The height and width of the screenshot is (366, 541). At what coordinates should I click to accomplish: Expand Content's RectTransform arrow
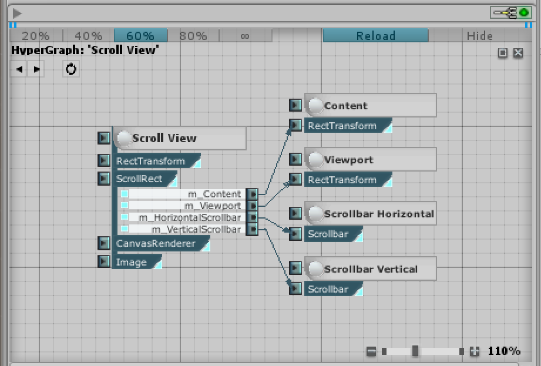(x=295, y=125)
